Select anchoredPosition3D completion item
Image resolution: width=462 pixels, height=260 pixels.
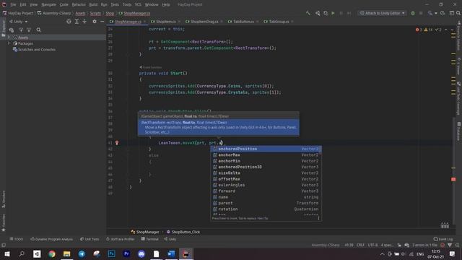(266, 167)
